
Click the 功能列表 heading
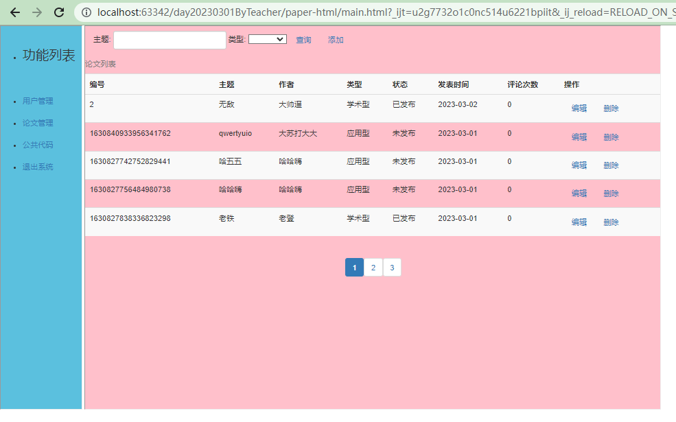[x=49, y=55]
